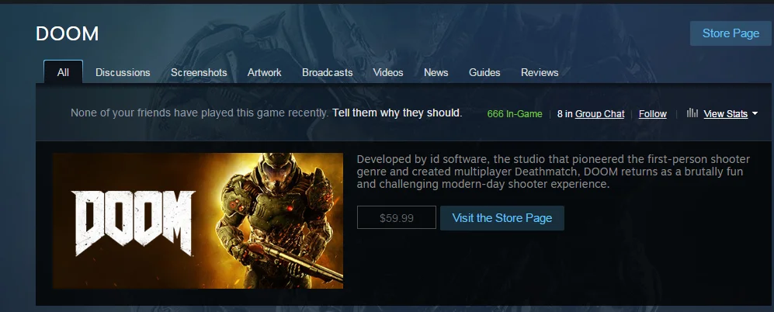The image size is (774, 312).
Task: Click 'None of your friends have played' text
Action: [x=200, y=113]
